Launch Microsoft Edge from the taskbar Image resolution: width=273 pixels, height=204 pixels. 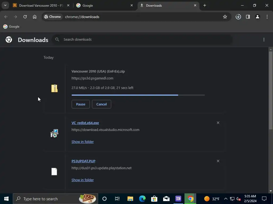point(142,199)
